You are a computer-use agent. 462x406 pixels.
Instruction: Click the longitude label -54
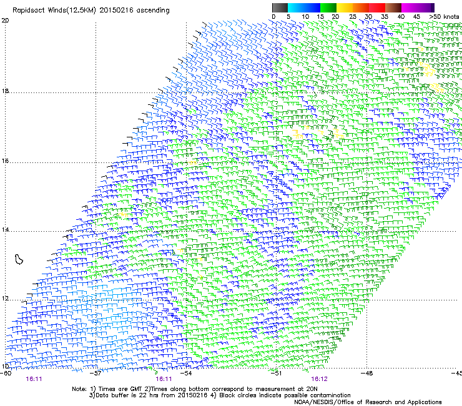[186, 374]
